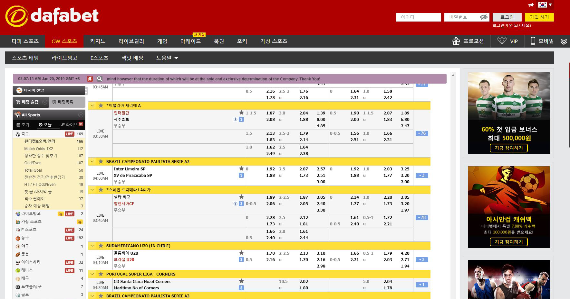
Task: Click the 사수올로 blue dollar icon
Action: pyautogui.click(x=241, y=119)
